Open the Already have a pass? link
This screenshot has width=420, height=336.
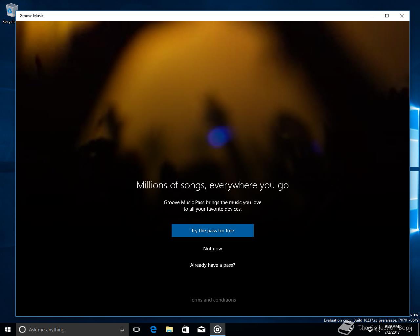pyautogui.click(x=213, y=265)
